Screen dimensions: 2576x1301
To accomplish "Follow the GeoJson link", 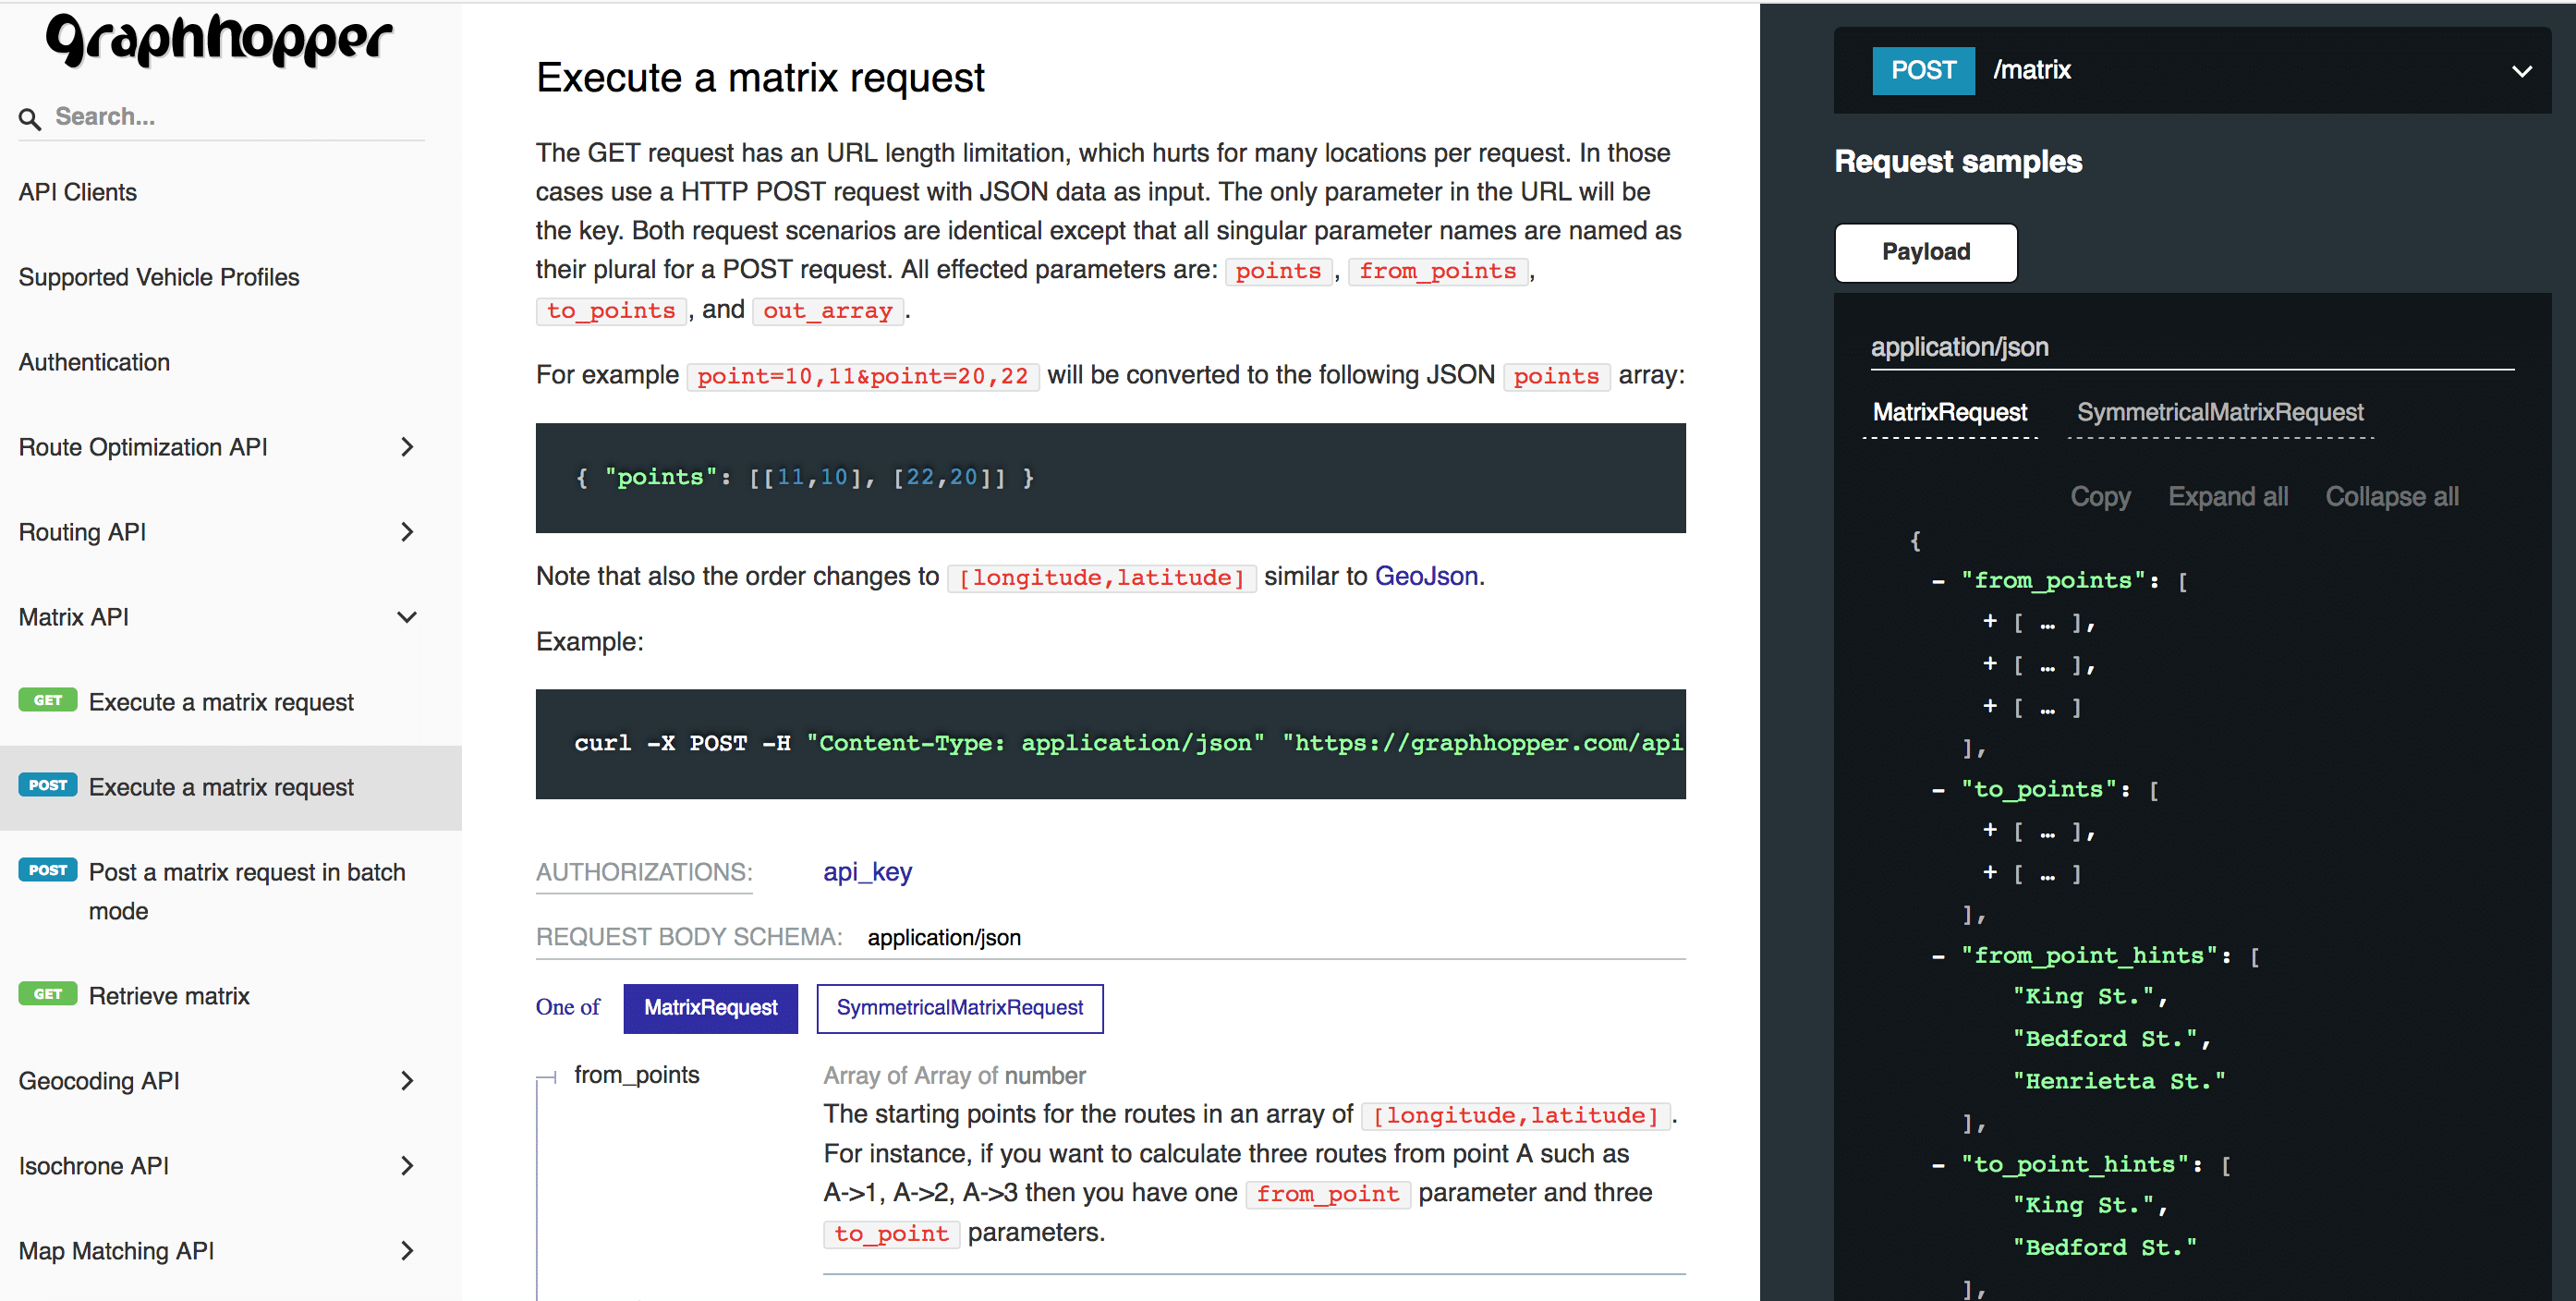I will (1426, 576).
